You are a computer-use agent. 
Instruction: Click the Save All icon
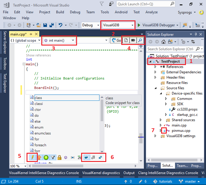52,25
